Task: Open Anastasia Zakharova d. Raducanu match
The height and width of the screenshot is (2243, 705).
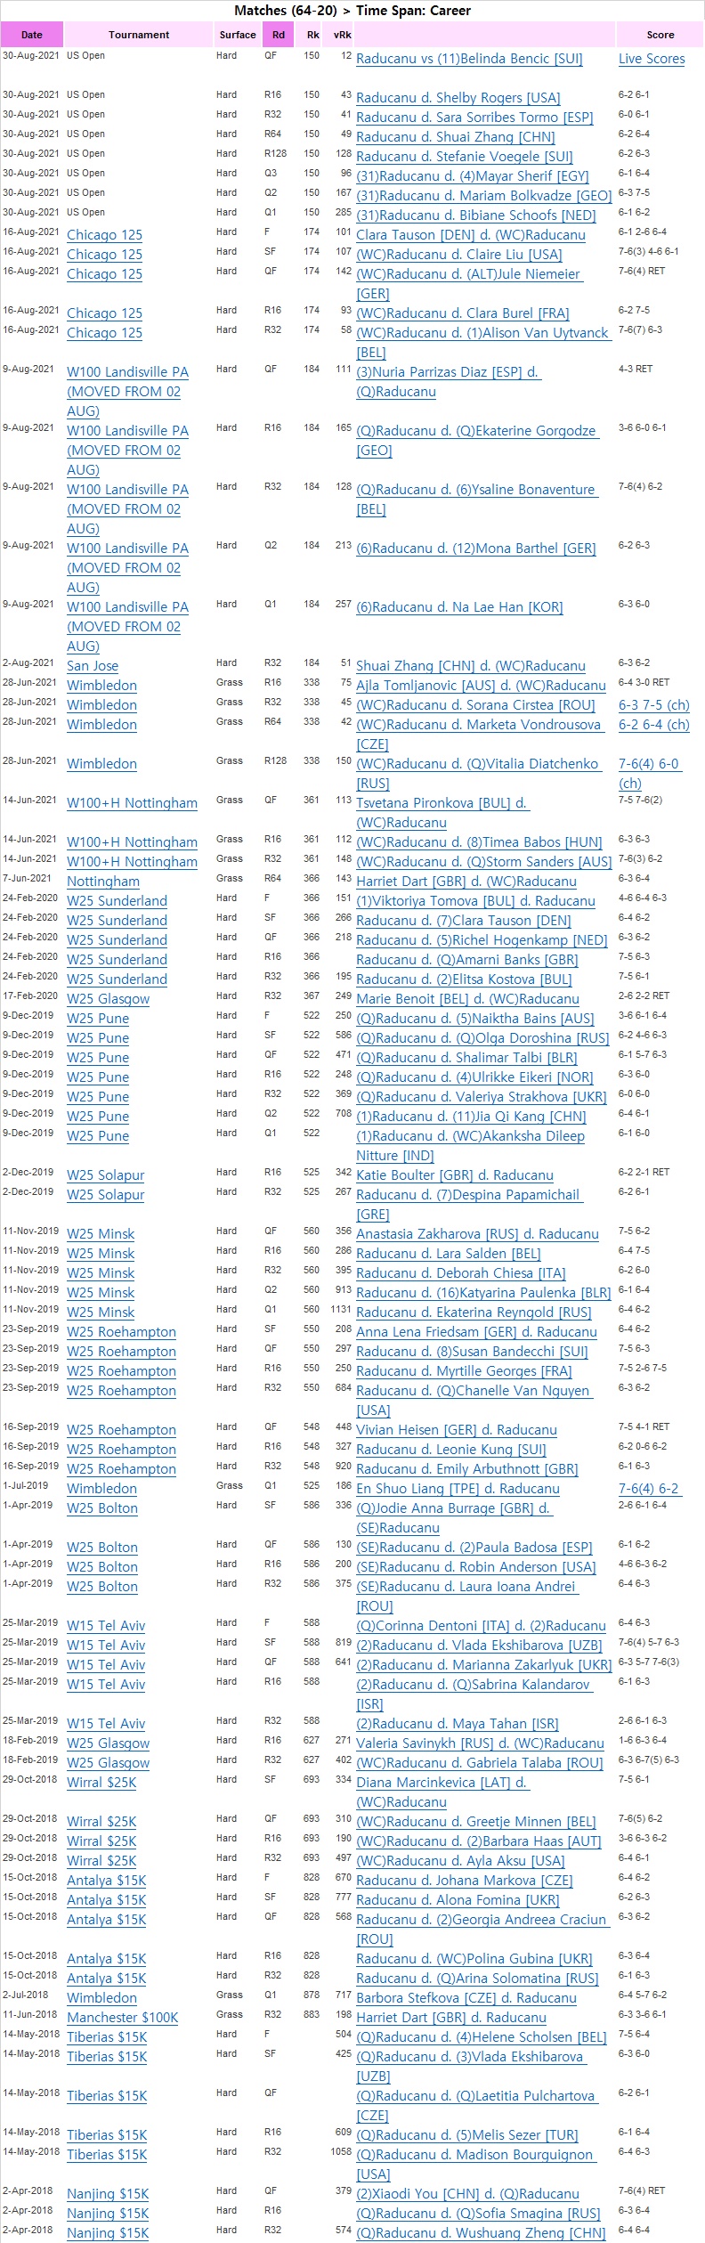Action: click(x=477, y=1234)
